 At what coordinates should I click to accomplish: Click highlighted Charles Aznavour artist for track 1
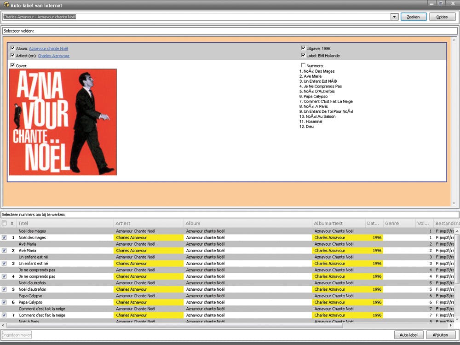[149, 237]
